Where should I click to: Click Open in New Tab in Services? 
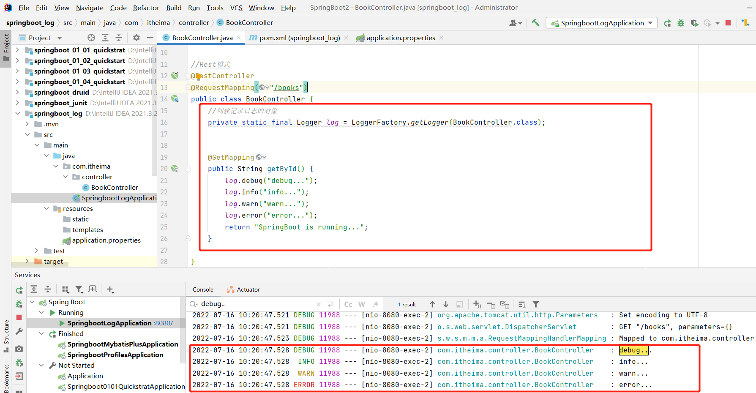tap(93, 289)
